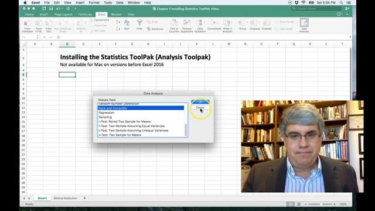The width and height of the screenshot is (375, 211).
Task: Switch to the Review ribbon tab
Action: click(x=116, y=15)
